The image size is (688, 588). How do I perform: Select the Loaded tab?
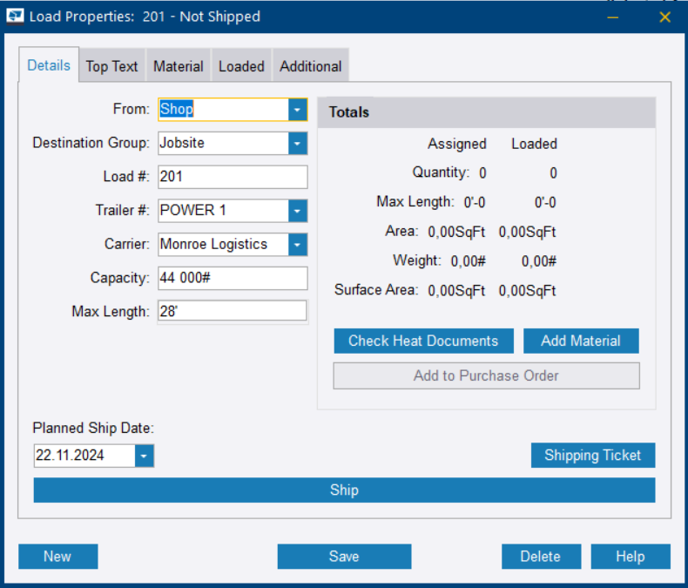(241, 66)
